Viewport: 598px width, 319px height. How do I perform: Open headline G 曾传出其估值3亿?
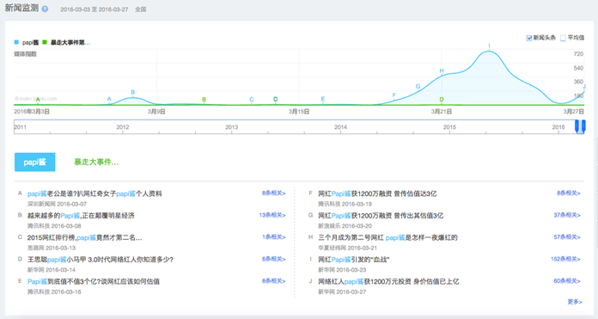point(381,216)
